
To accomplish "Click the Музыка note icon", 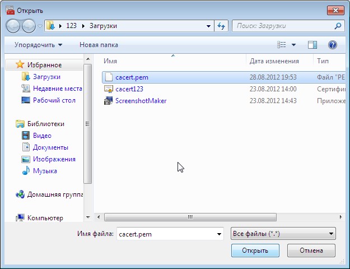I will point(26,171).
